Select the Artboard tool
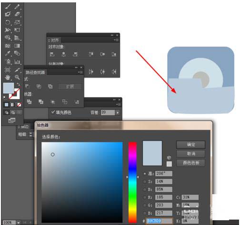 [8, 70]
